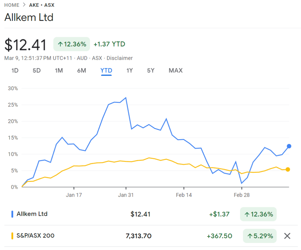Click the Allkem Ltd legend row name
This screenshot has width=301, height=250.
tap(32, 214)
